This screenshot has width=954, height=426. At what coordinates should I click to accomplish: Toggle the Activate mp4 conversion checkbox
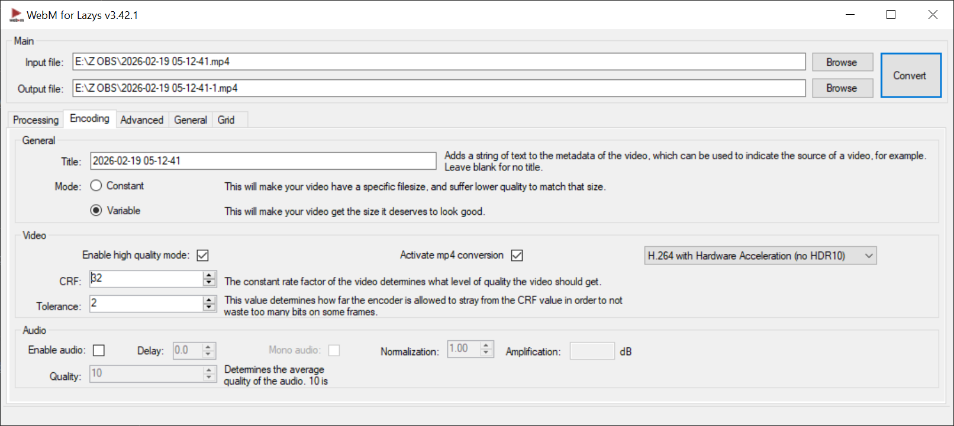tap(517, 256)
